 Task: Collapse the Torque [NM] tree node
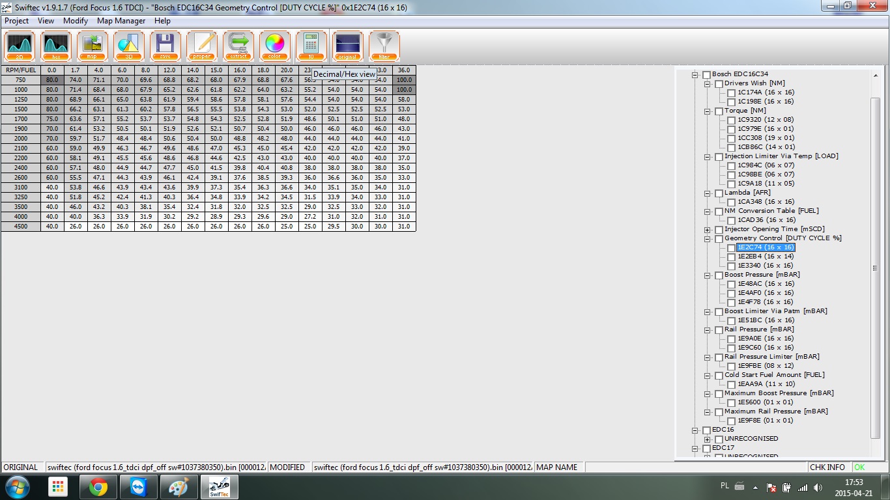tap(708, 111)
